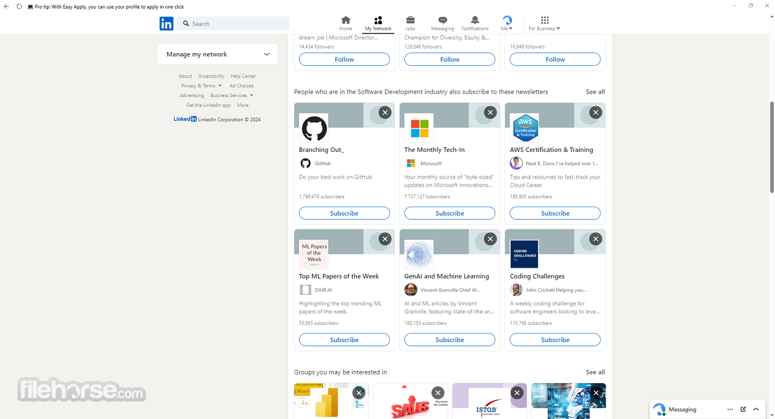
Task: Expand the For Business apps menu
Action: (544, 24)
